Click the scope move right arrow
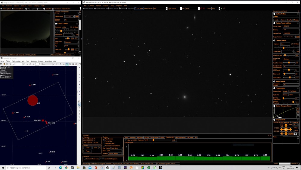This screenshot has height=170, width=301. click(x=290, y=130)
